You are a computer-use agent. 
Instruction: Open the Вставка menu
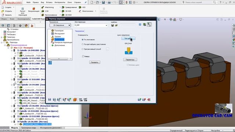pos(49,3)
